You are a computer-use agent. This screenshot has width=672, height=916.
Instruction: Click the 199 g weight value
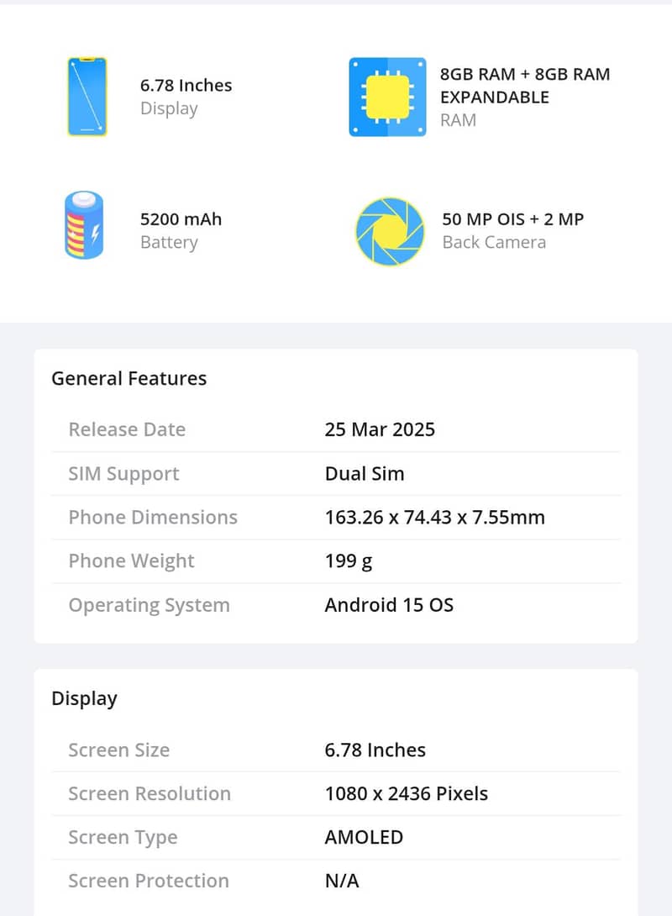[349, 561]
